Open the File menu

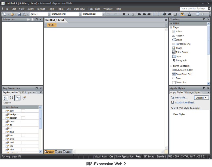click(6, 9)
